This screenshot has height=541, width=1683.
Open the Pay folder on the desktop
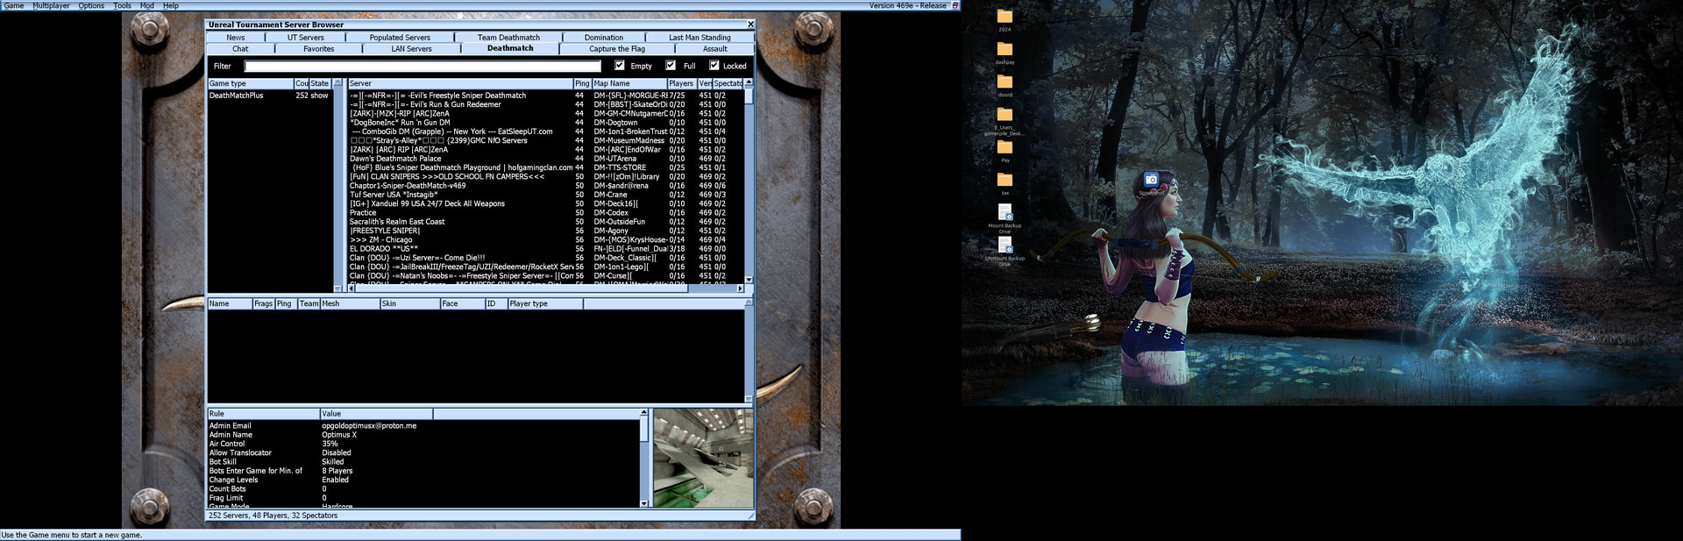[1005, 148]
